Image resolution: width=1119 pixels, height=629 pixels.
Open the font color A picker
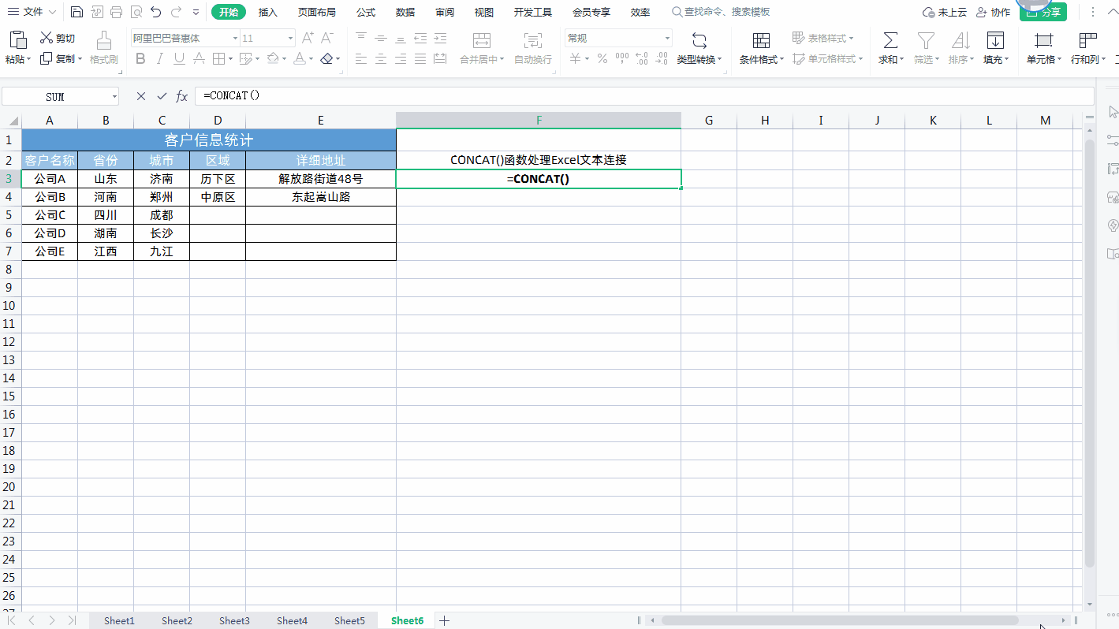299,58
